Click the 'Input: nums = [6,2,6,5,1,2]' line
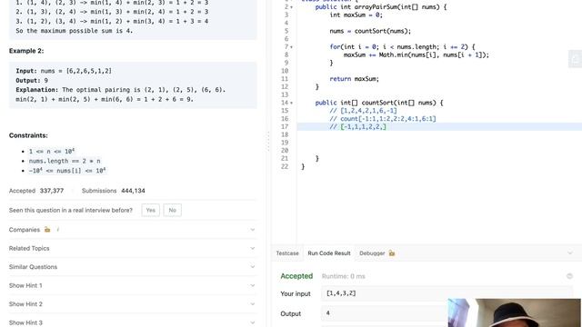The height and width of the screenshot is (327, 582). click(x=64, y=71)
